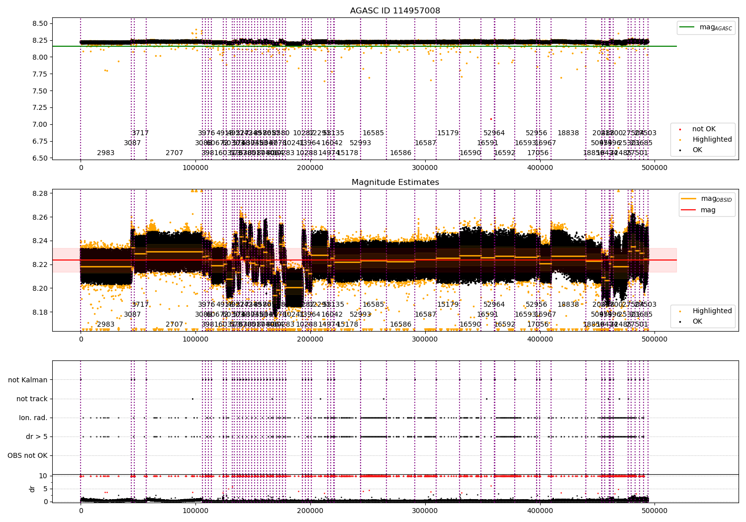
Task: Select y-axis tick '7.25' in top plot
Action: [40, 108]
